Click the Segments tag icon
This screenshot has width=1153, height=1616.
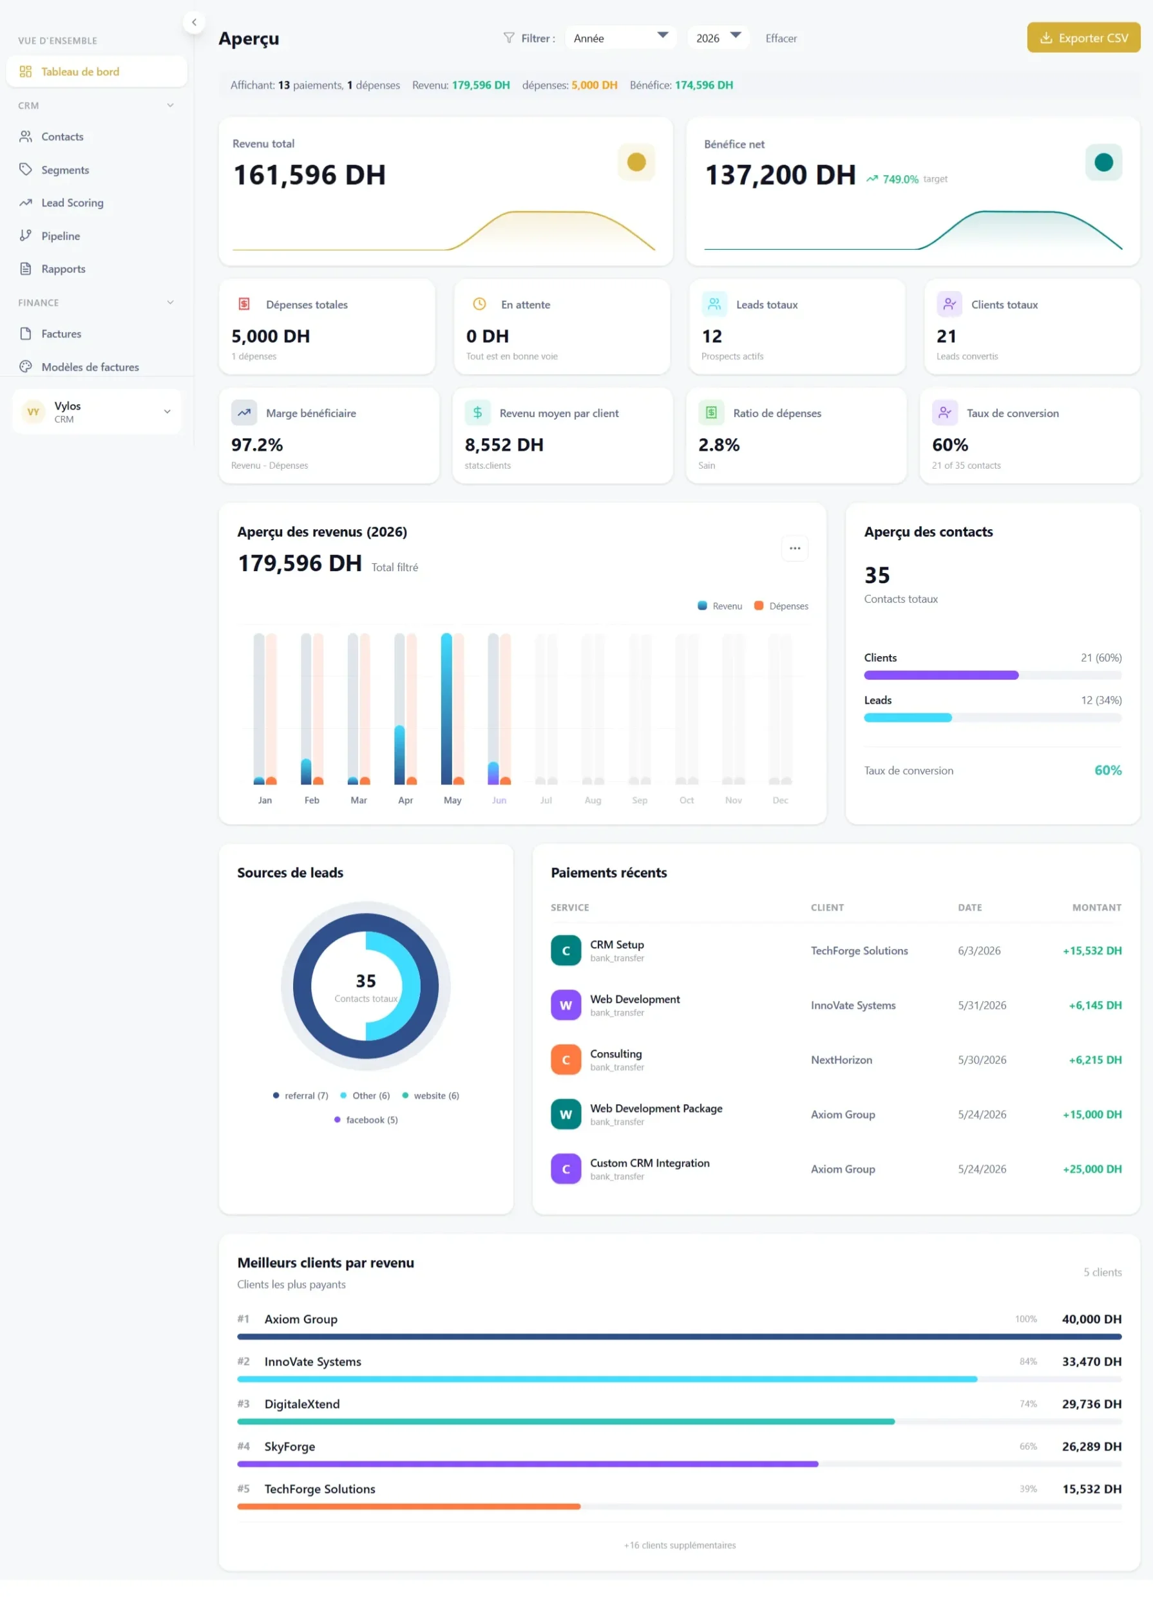point(26,169)
